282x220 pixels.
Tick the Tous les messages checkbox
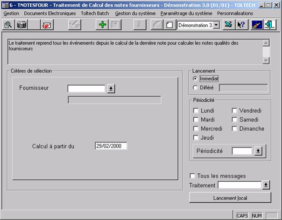192,176
